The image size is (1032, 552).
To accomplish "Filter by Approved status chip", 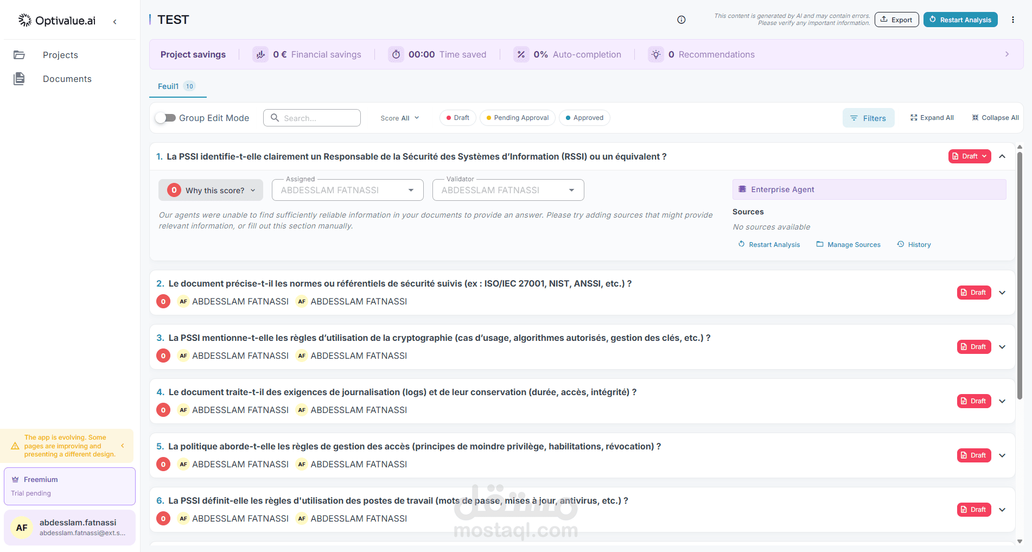I will [584, 118].
